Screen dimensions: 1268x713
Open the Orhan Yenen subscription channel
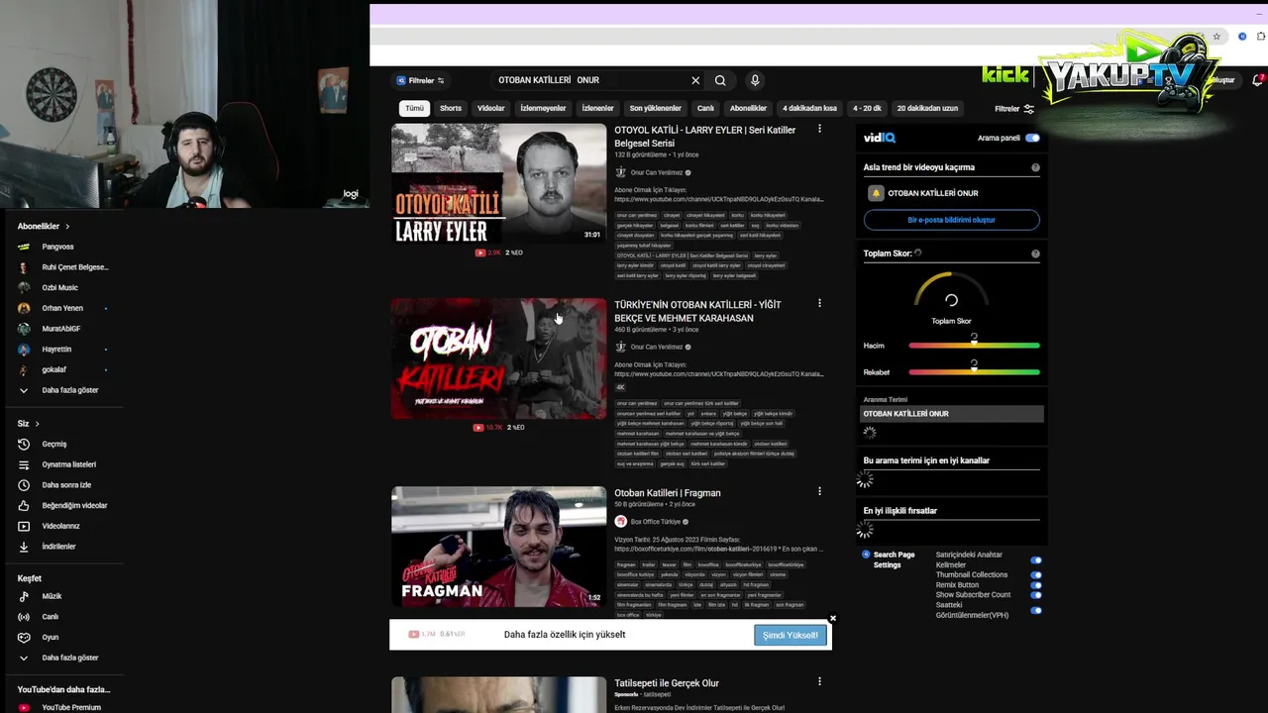tap(62, 308)
